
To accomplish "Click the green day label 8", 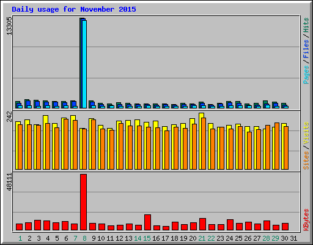I will (x=84, y=238).
